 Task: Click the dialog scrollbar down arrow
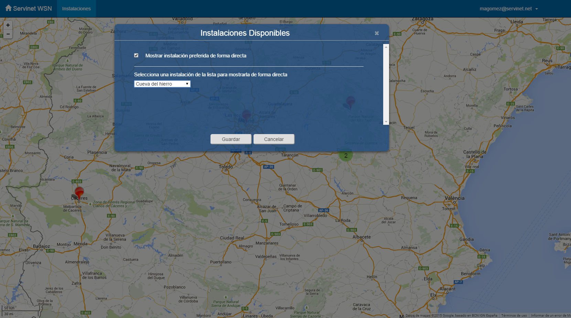(386, 122)
